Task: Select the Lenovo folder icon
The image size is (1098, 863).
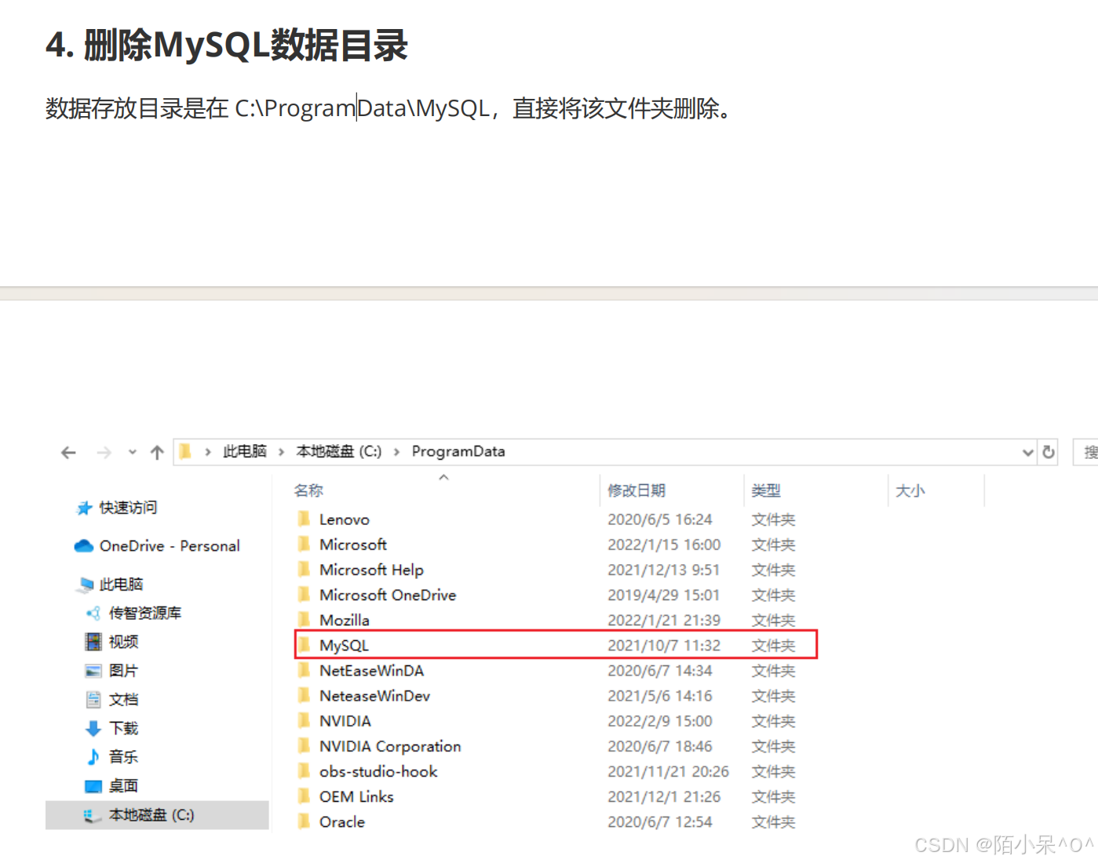Action: coord(304,519)
